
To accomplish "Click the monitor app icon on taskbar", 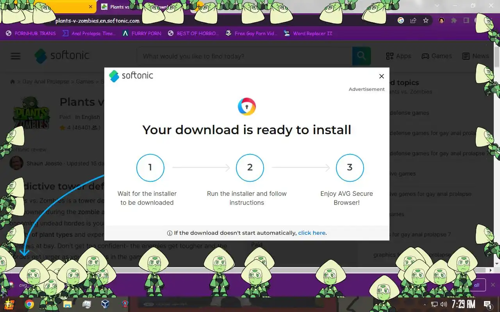I will (x=86, y=304).
